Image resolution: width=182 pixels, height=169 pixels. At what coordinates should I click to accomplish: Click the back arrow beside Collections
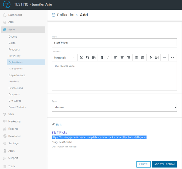[x=53, y=15]
